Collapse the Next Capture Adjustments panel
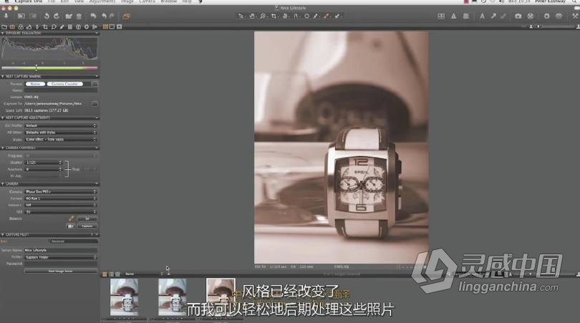 point(3,117)
